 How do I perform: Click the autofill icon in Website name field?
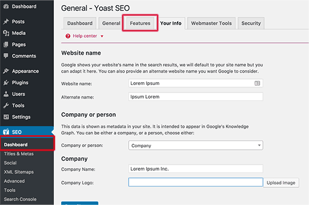point(257,83)
